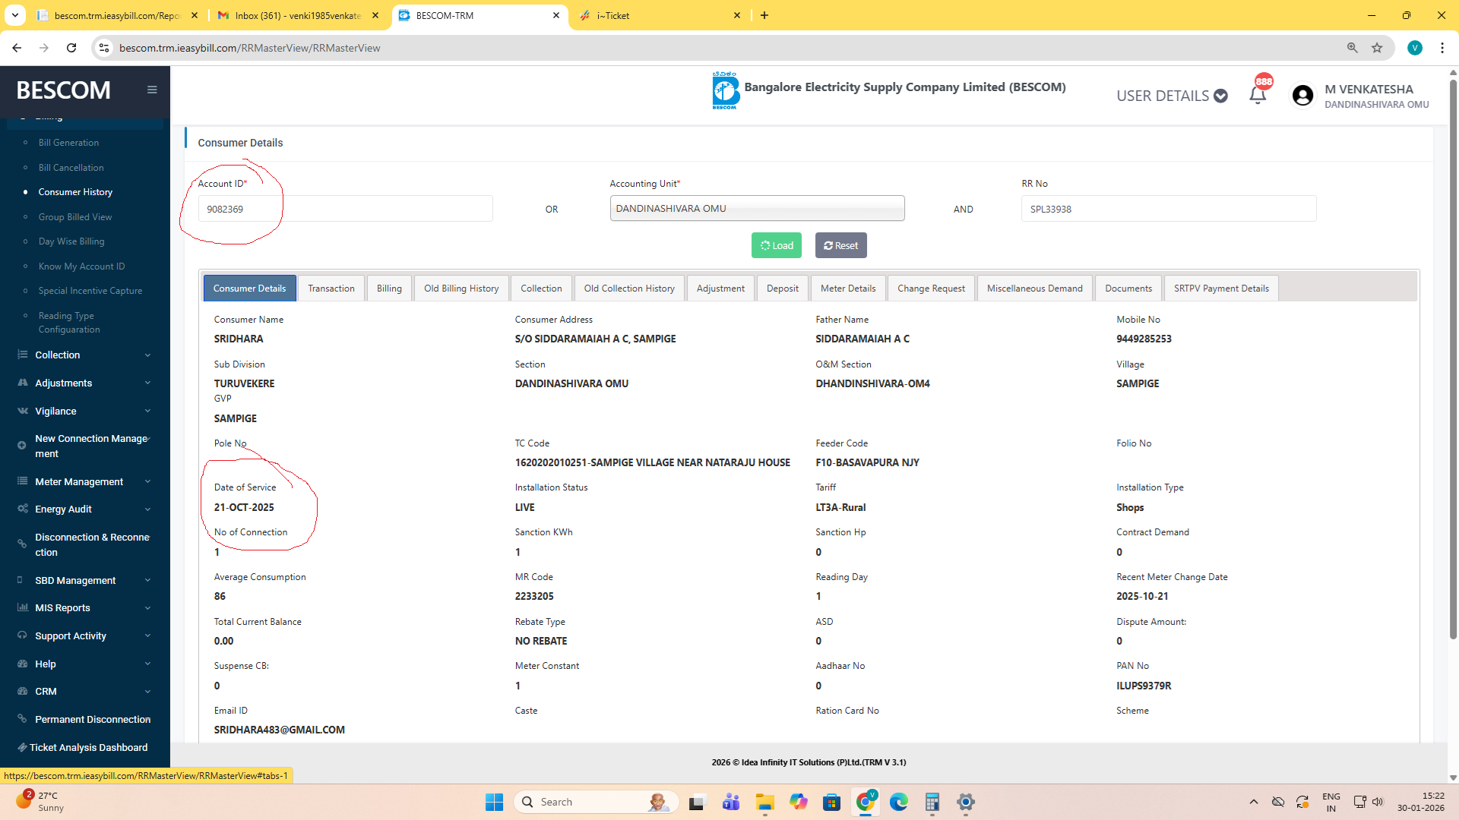Viewport: 1459px width, 820px height.
Task: Open the Meter Details tab
Action: click(847, 288)
